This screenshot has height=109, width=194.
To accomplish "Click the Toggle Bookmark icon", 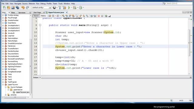I will point(87,16).
